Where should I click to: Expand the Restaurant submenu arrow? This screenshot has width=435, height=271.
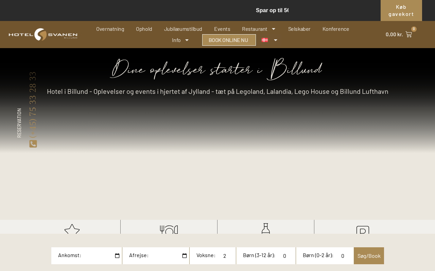tap(274, 29)
